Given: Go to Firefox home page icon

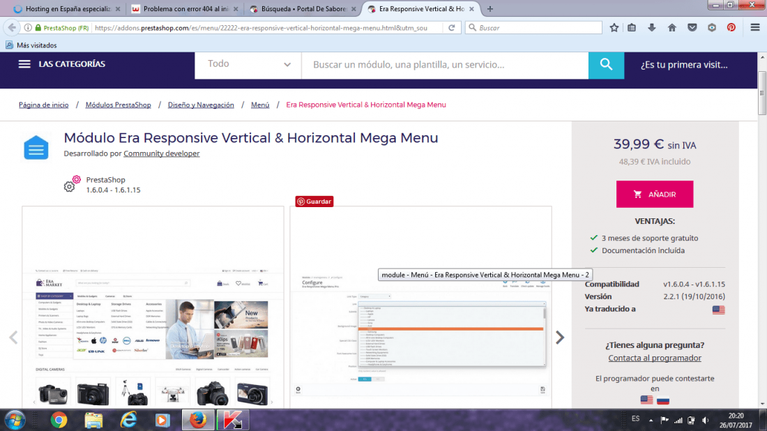Looking at the screenshot, I should tap(672, 28).
